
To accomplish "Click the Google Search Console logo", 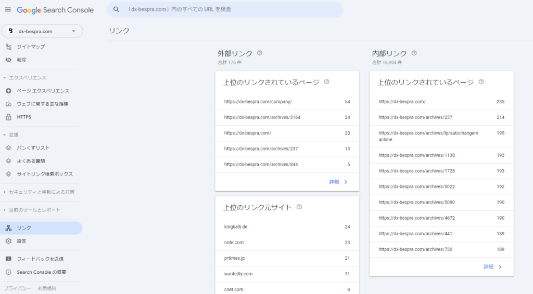I will tap(55, 10).
